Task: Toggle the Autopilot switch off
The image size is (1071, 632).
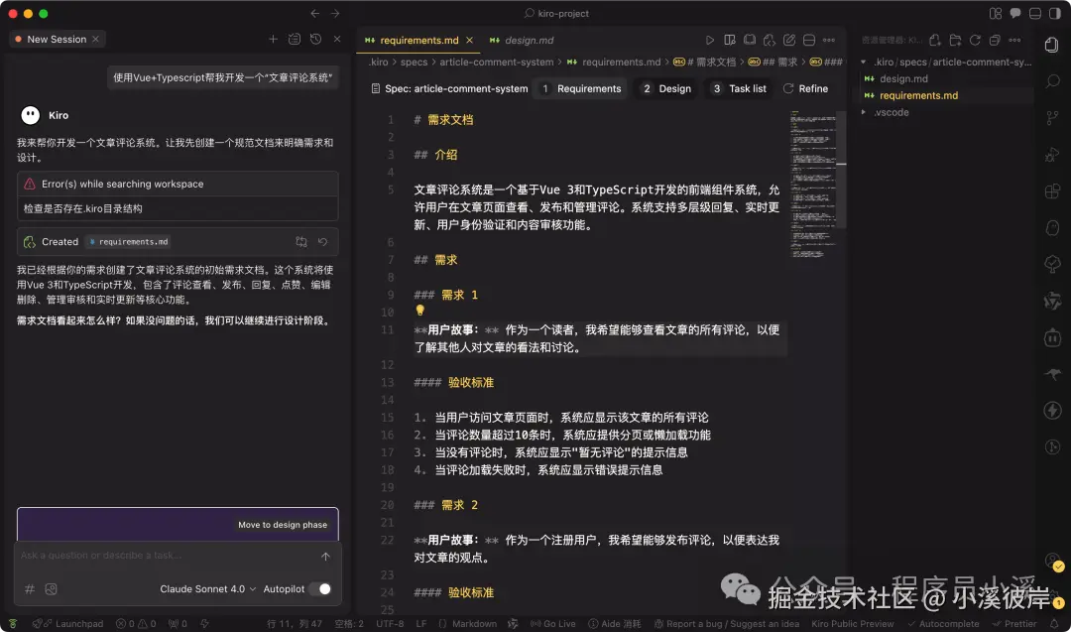Action: 324,588
